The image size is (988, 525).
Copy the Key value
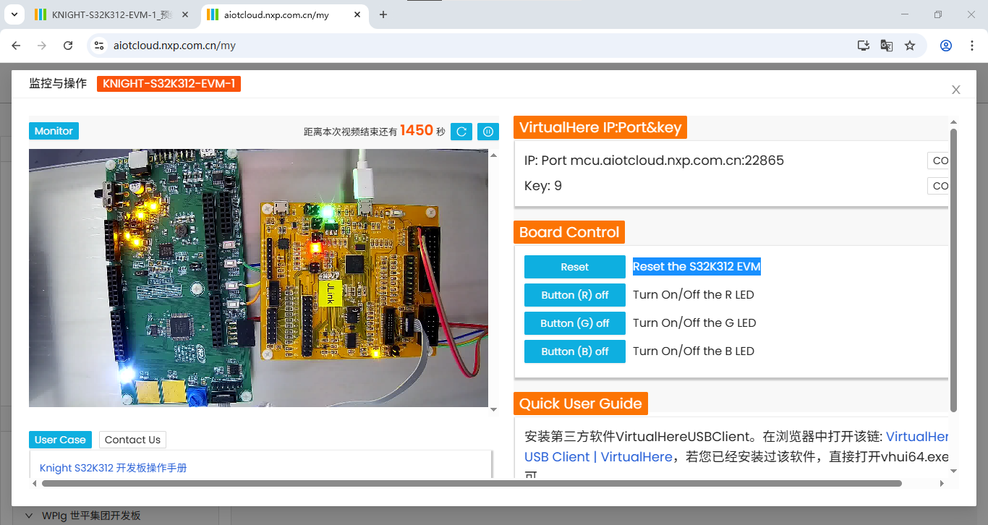click(x=938, y=186)
